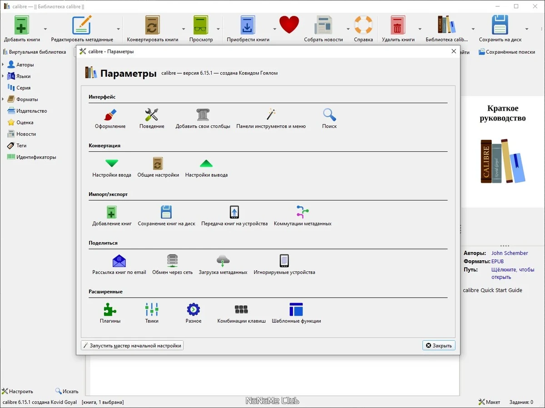
Task: Open dropdown arrow next to Сохранить на диск
Action: pos(526,29)
